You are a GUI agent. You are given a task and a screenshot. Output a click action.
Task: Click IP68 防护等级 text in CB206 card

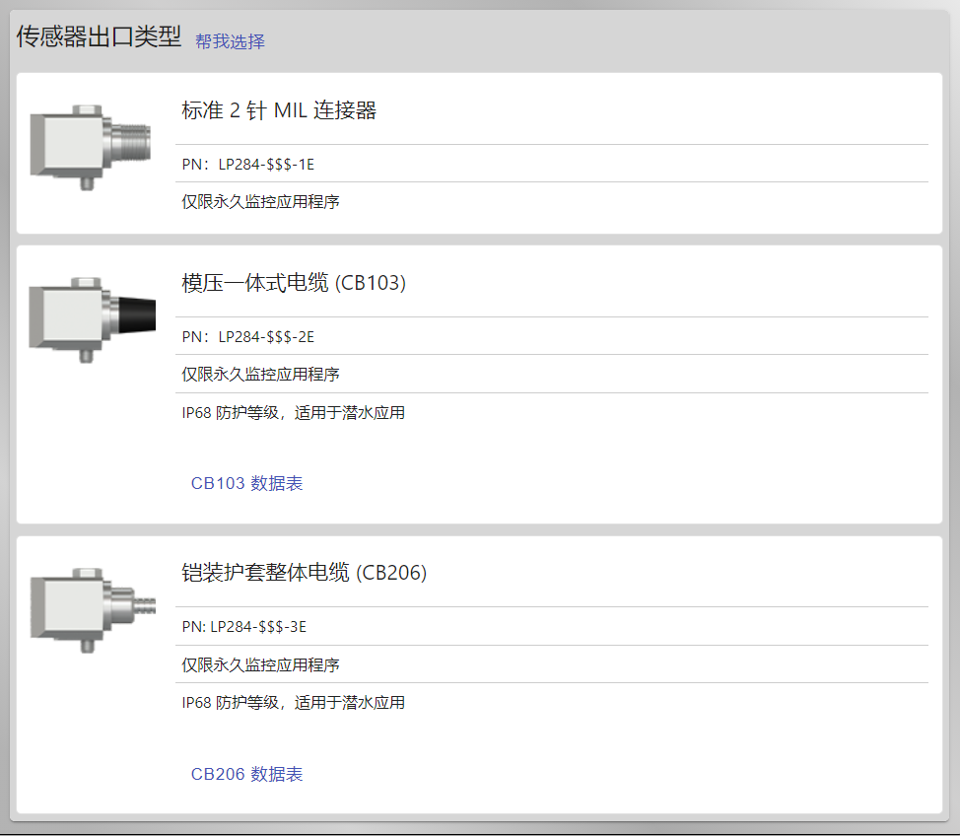coord(231,703)
